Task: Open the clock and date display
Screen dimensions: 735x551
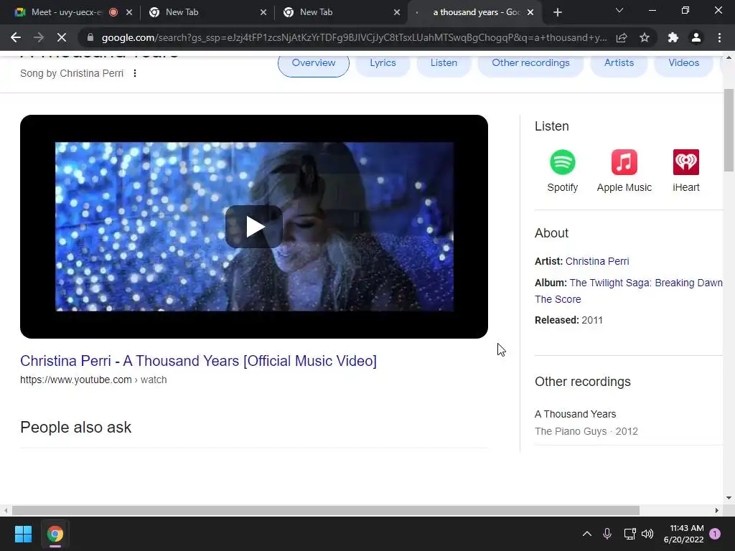Action: coord(683,534)
